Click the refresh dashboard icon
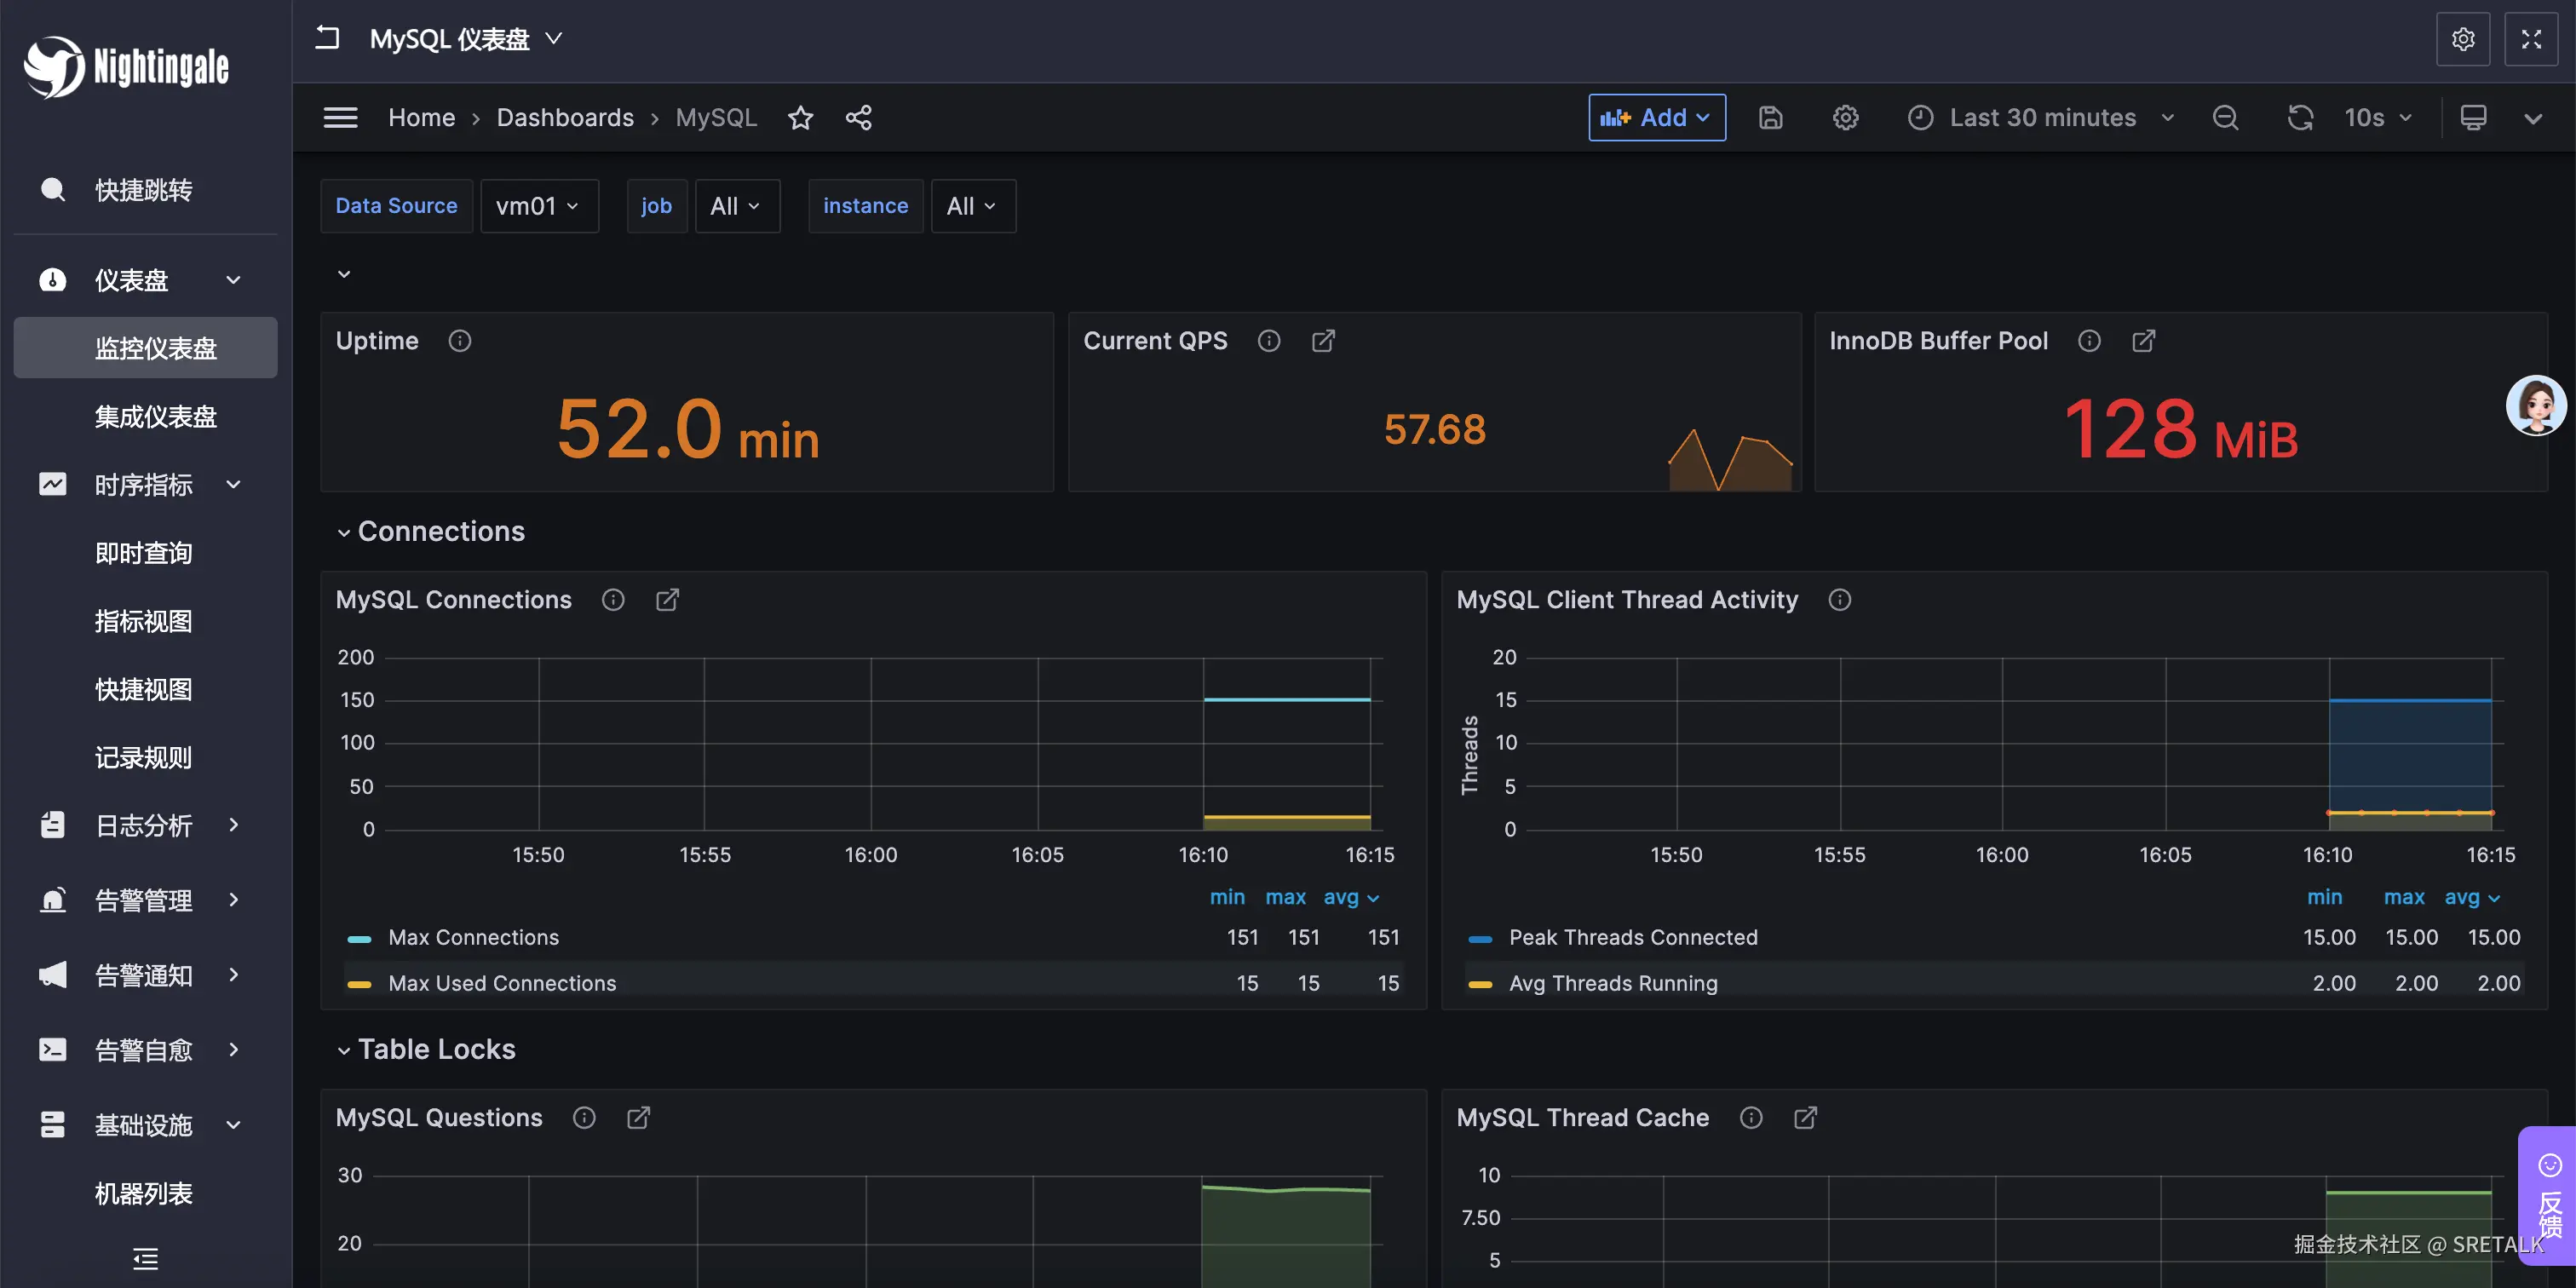This screenshot has height=1288, width=2576. point(2300,118)
